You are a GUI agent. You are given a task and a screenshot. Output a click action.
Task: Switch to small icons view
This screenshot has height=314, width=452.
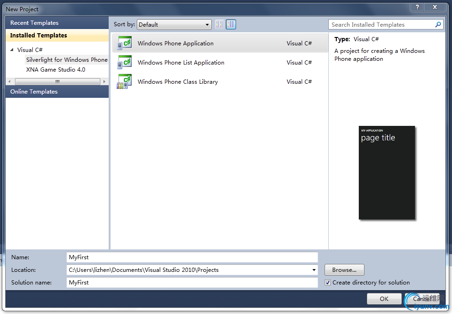coord(219,24)
